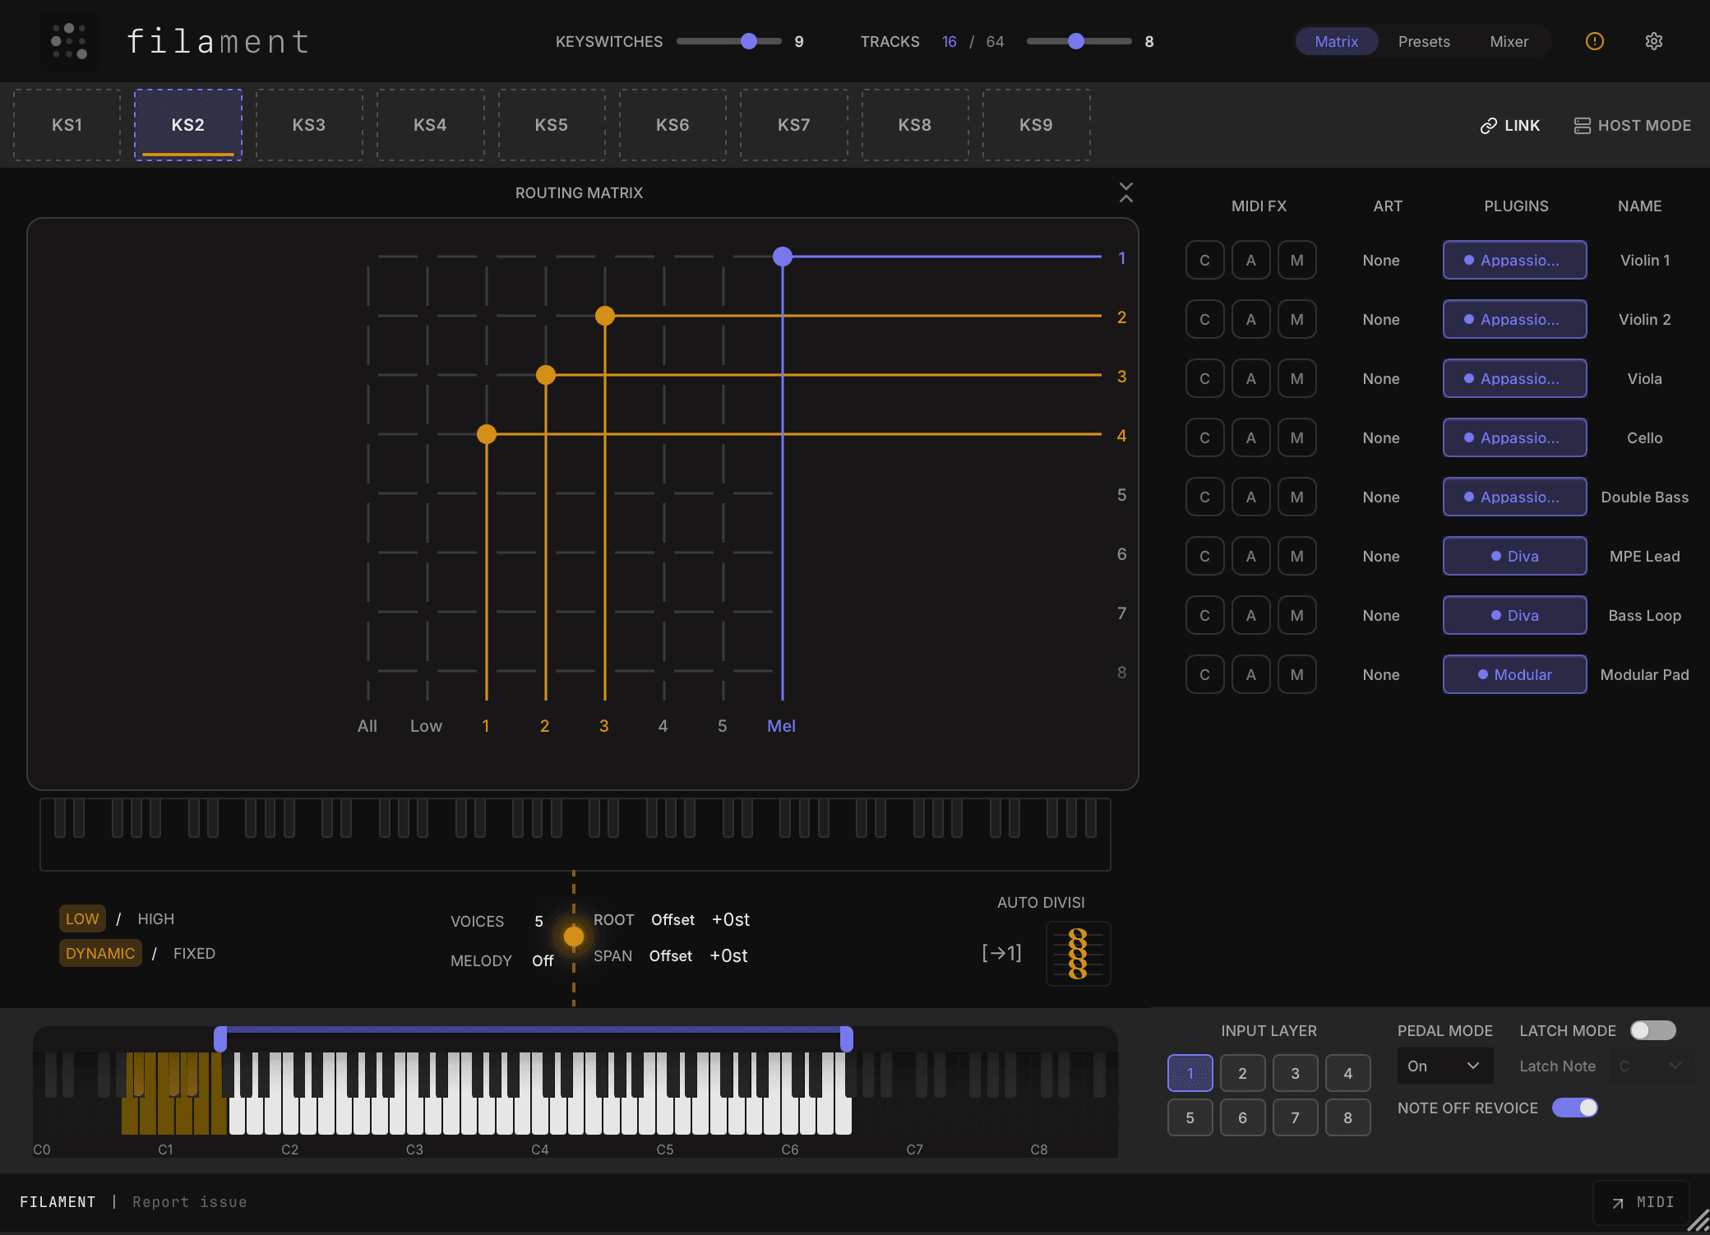Open the Latch Note dropdown
1710x1235 pixels.
(x=1651, y=1066)
